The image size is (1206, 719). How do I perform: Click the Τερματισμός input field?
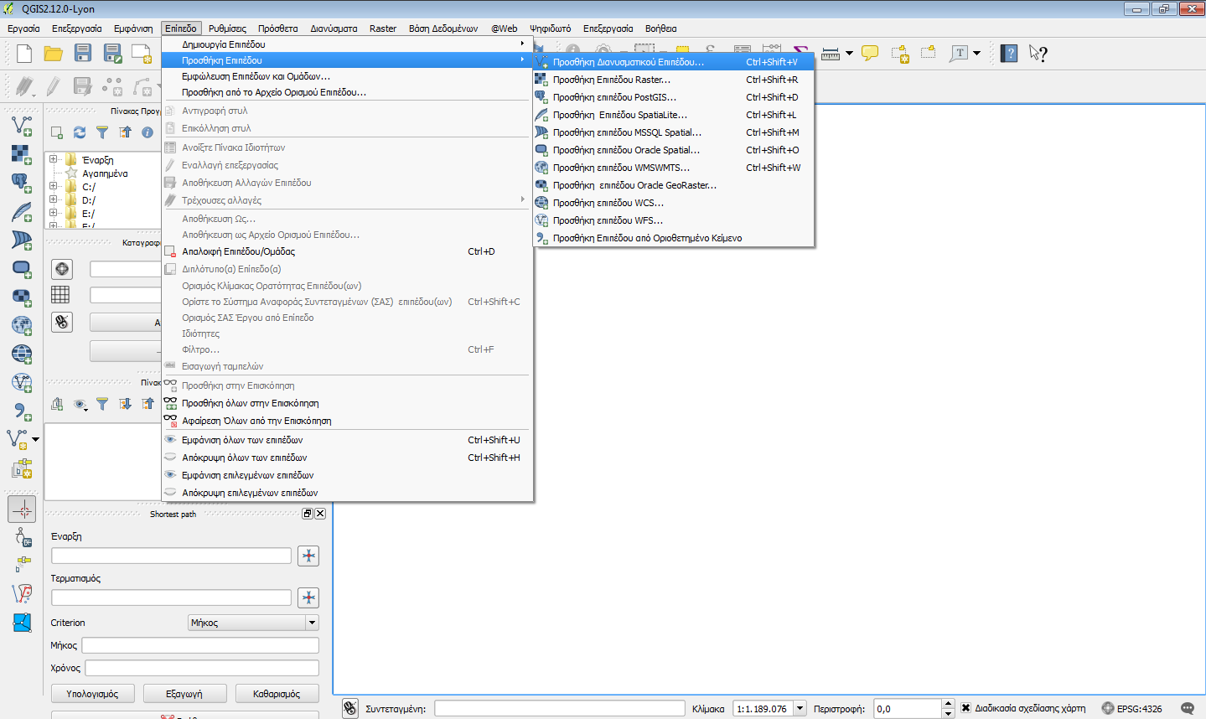pyautogui.click(x=171, y=597)
